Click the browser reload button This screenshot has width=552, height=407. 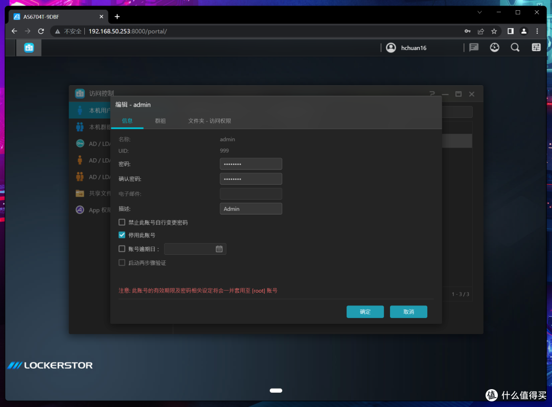(41, 31)
